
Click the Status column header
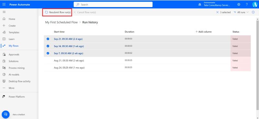236,32
